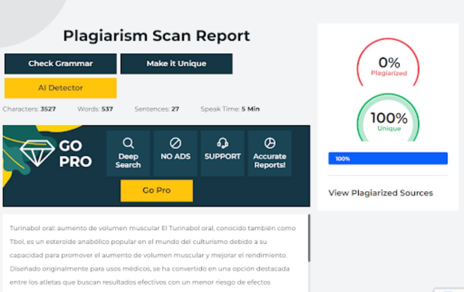
Task: Click the Check Grammar button
Action: 60,64
